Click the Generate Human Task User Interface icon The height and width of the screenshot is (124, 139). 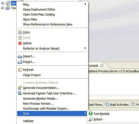click(20, 93)
